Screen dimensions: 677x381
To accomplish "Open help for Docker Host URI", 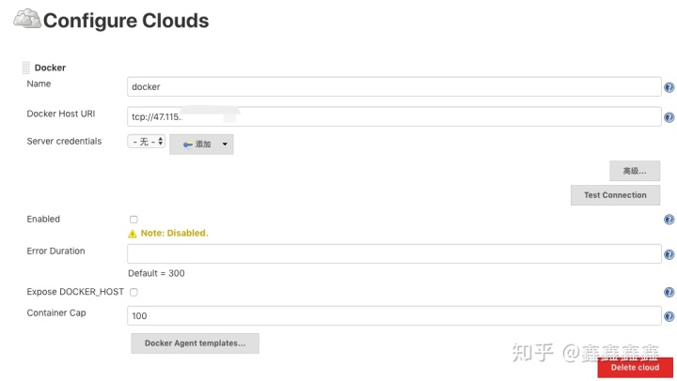I will pyautogui.click(x=669, y=117).
